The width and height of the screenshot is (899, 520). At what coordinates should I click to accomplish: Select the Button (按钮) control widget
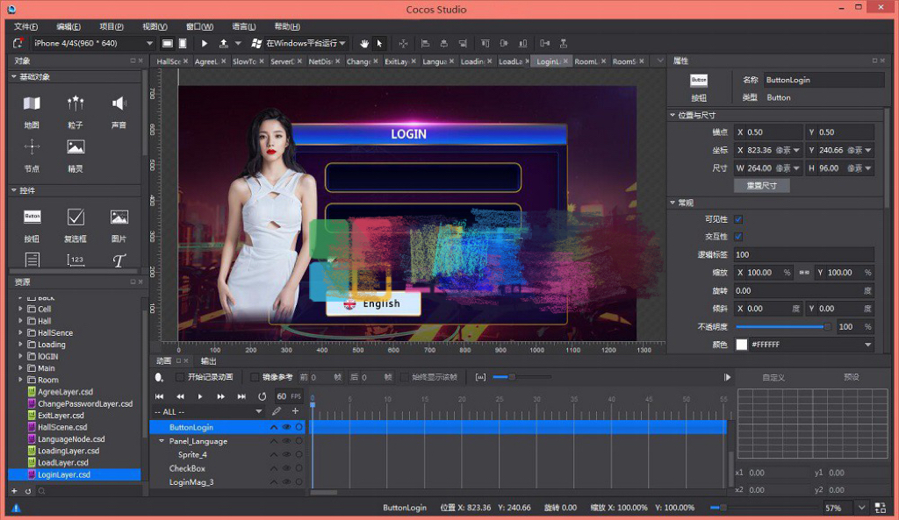tap(32, 217)
